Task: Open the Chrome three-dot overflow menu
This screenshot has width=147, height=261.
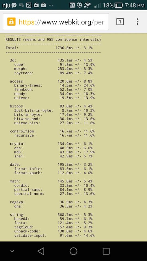Action: [137, 22]
